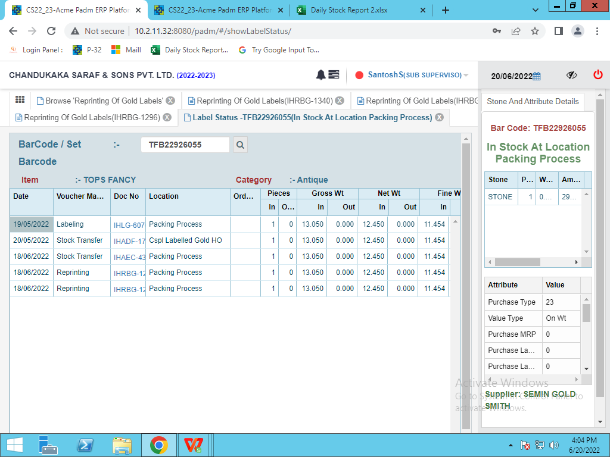The image size is (610, 457).
Task: Open Daily Stock Report bookmark
Action: pyautogui.click(x=189, y=50)
